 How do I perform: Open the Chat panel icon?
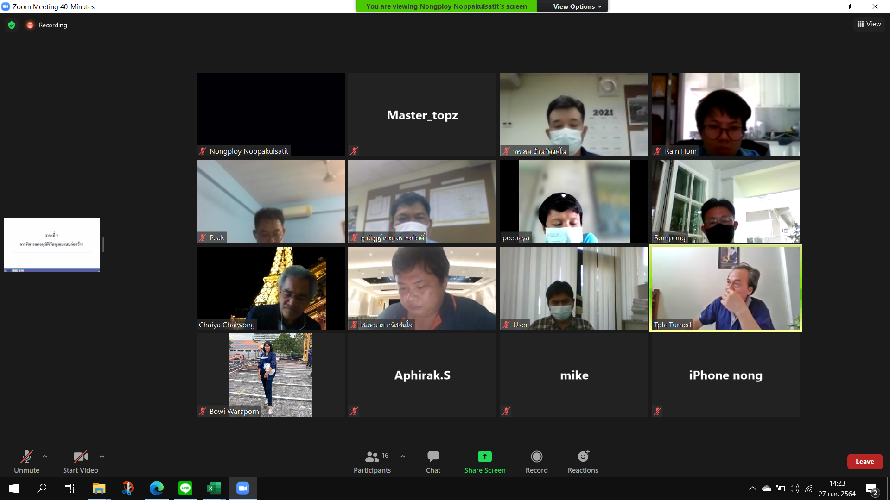pos(433,456)
